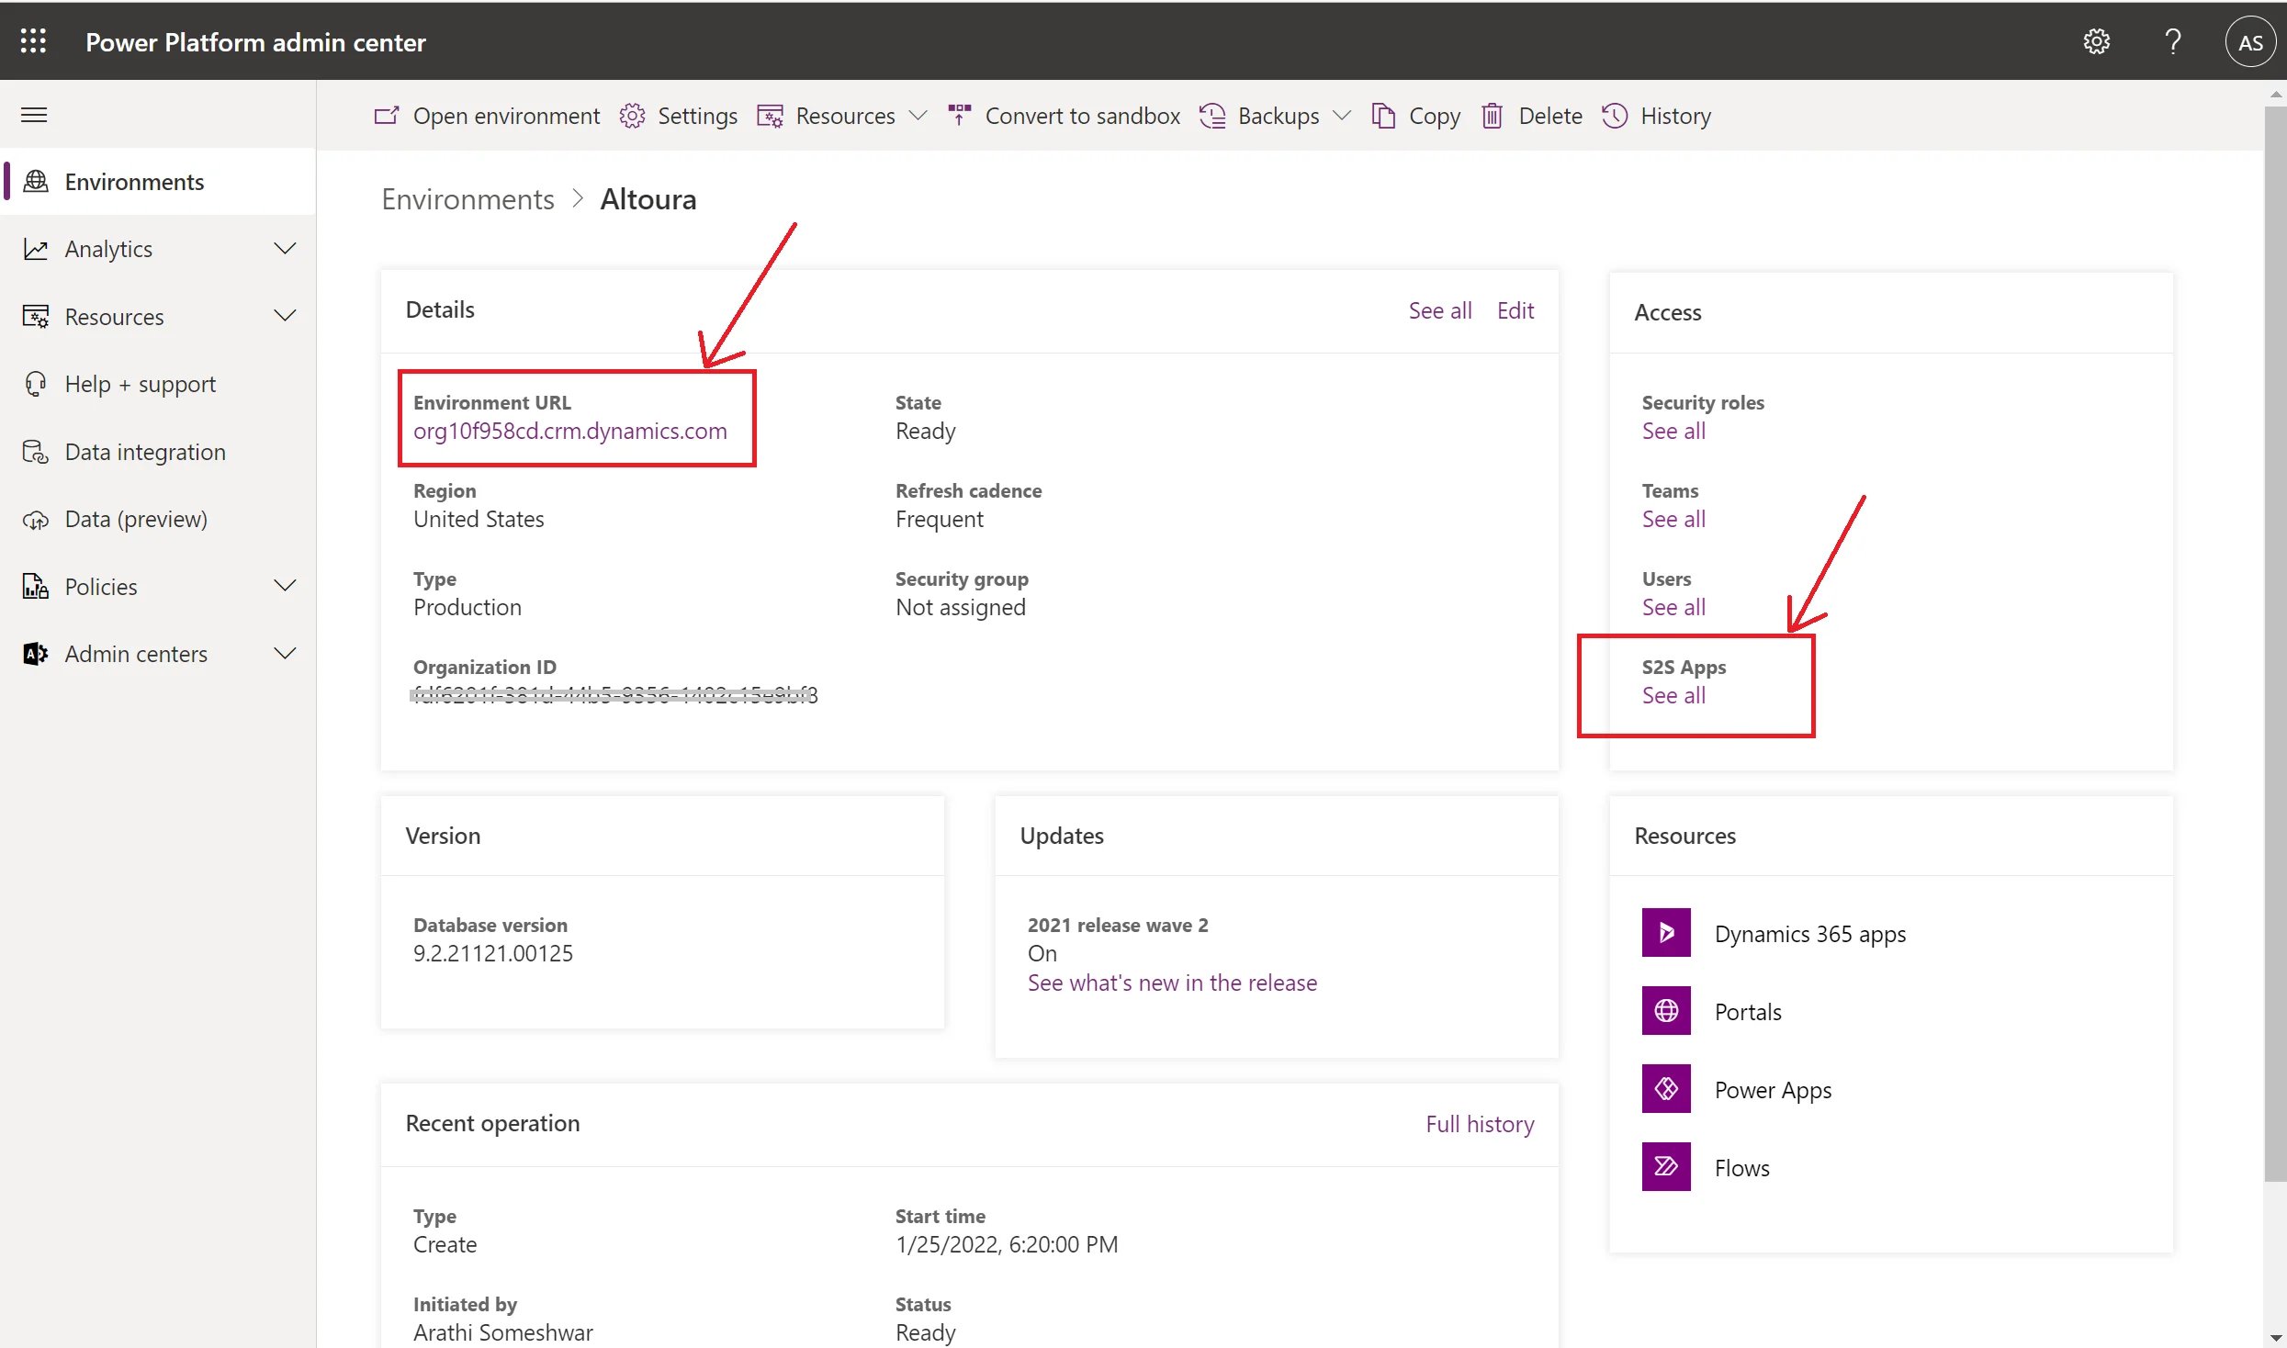Click See all in Details card
Screen dimensions: 2287x1348
[x=1440, y=310]
